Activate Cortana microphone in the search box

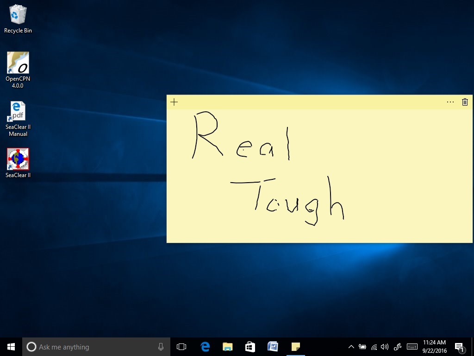161,347
